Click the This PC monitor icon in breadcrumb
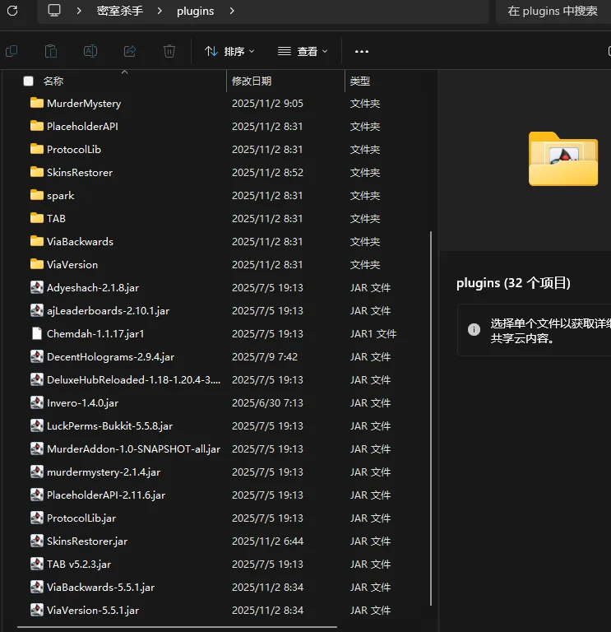611x632 pixels. tap(54, 11)
